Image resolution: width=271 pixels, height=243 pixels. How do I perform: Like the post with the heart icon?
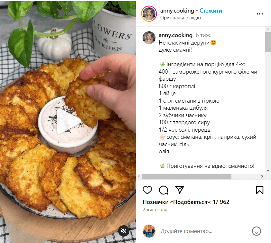pyautogui.click(x=147, y=190)
